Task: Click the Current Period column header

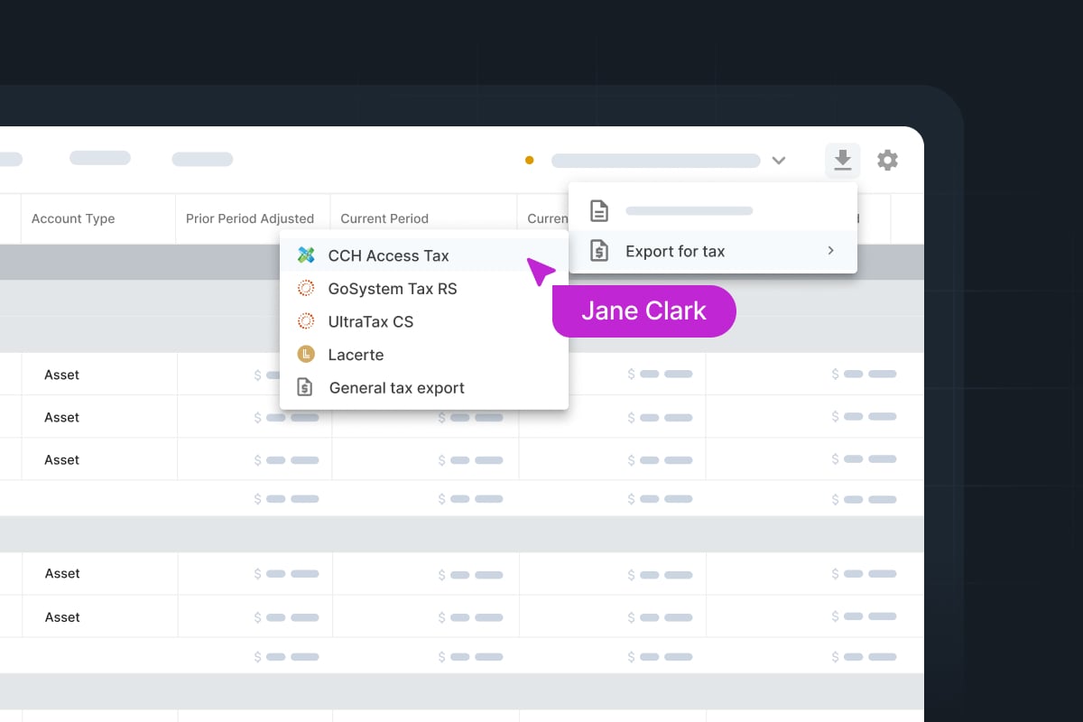Action: [384, 218]
